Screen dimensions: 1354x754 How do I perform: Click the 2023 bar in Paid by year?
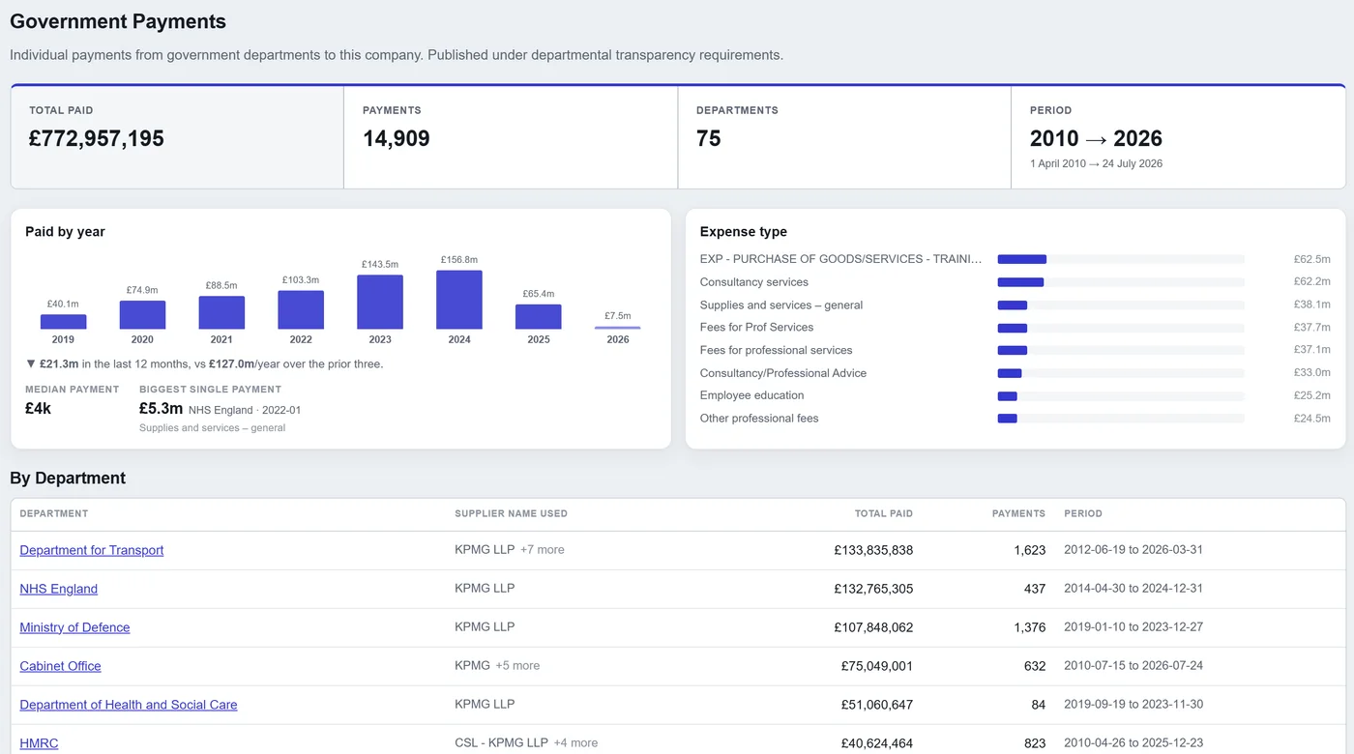pyautogui.click(x=380, y=303)
